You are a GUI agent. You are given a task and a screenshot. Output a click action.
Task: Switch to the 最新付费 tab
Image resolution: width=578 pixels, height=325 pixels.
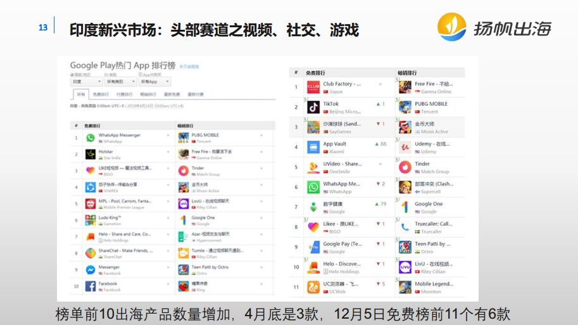(196, 94)
